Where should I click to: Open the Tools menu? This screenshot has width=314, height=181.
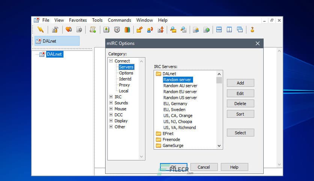[x=97, y=20]
